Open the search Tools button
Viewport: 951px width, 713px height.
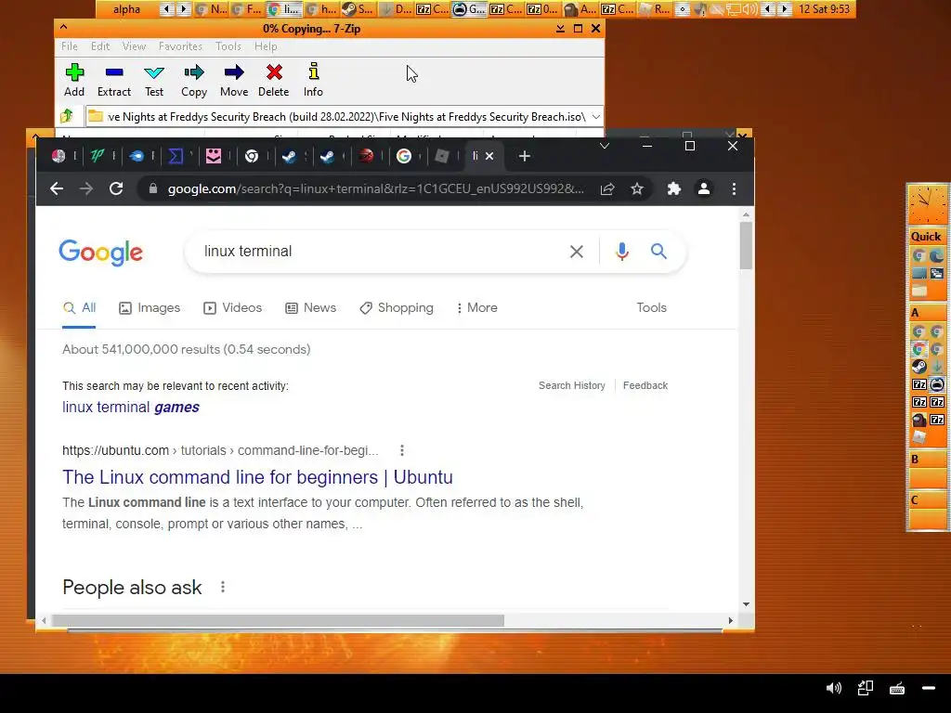tap(651, 308)
